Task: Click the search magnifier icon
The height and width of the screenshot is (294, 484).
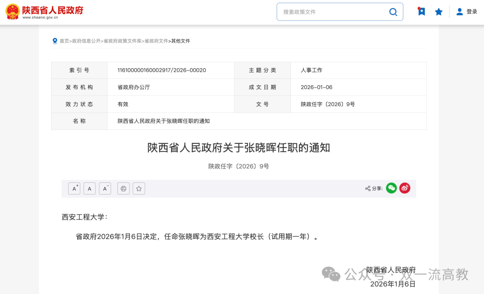Action: click(x=393, y=12)
